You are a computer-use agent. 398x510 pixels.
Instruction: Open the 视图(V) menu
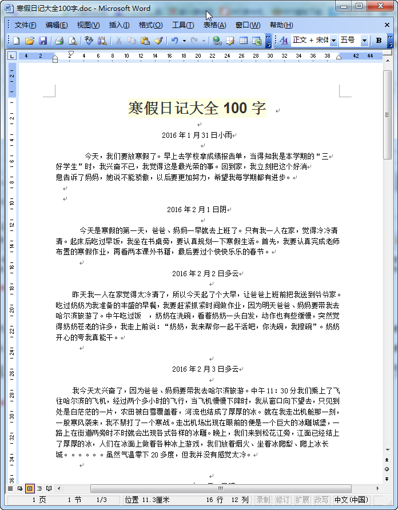88,25
